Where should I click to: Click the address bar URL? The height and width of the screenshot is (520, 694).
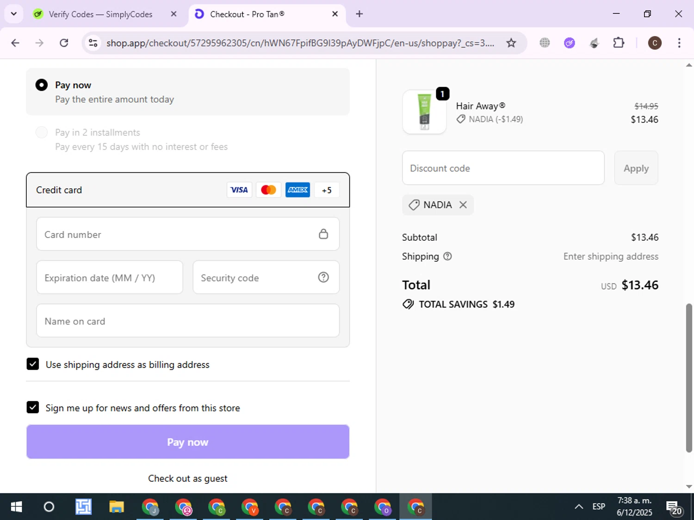[300, 43]
